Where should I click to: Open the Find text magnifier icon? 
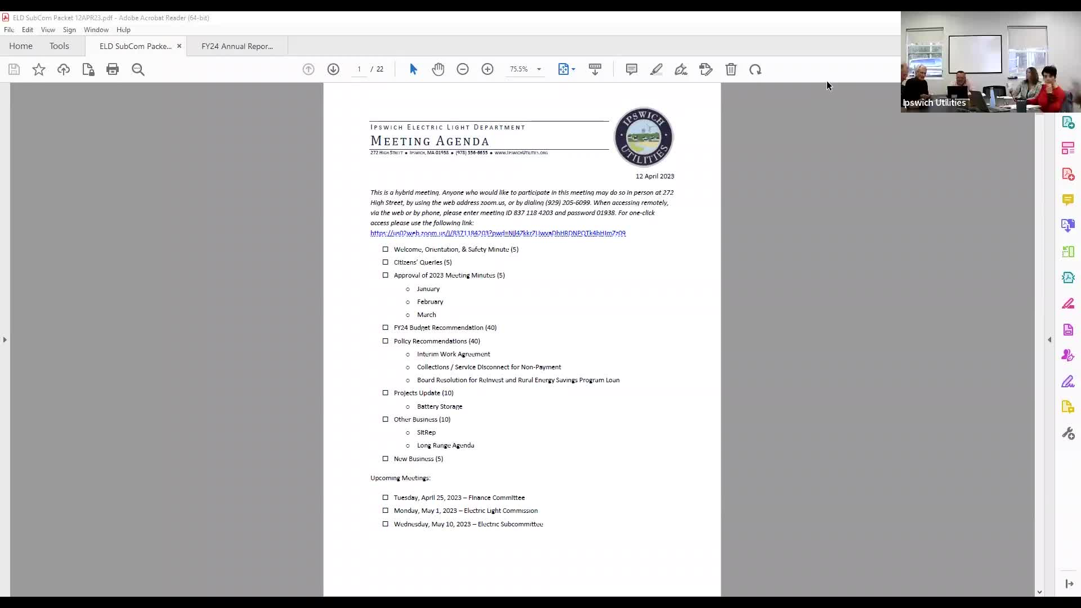click(x=138, y=69)
